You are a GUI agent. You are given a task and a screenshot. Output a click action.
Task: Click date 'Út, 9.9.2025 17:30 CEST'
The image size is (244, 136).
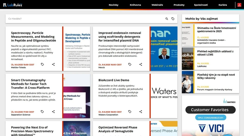coord(23,112)
